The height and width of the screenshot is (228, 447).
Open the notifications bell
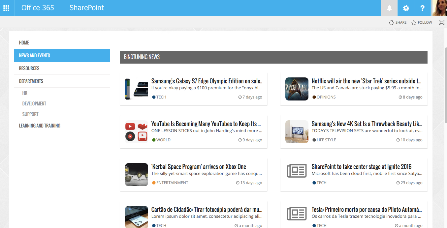point(389,8)
